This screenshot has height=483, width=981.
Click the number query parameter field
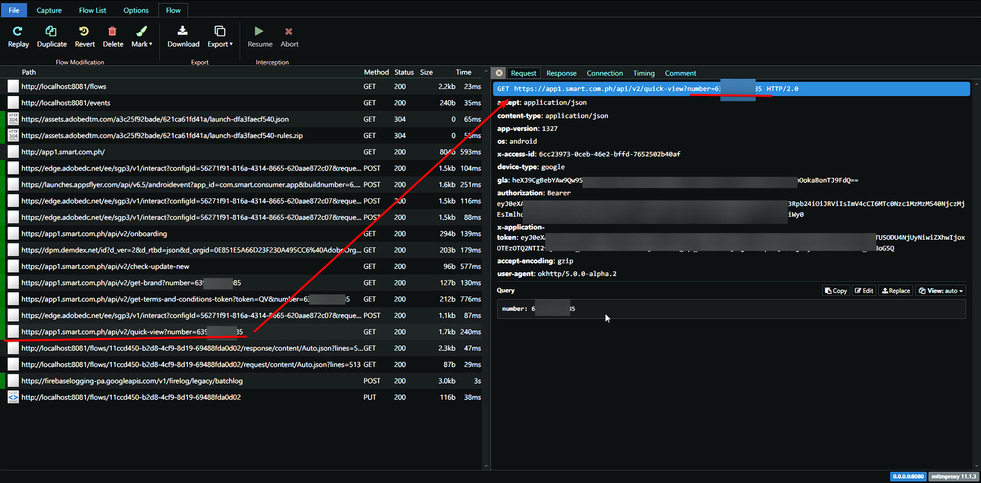[731, 309]
